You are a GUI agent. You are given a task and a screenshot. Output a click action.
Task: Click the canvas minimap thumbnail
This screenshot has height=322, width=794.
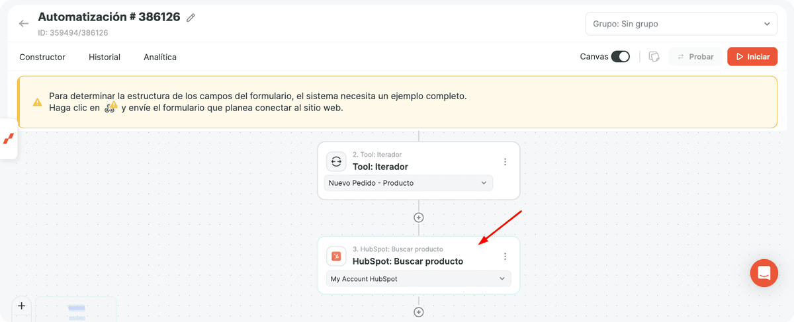[76, 310]
